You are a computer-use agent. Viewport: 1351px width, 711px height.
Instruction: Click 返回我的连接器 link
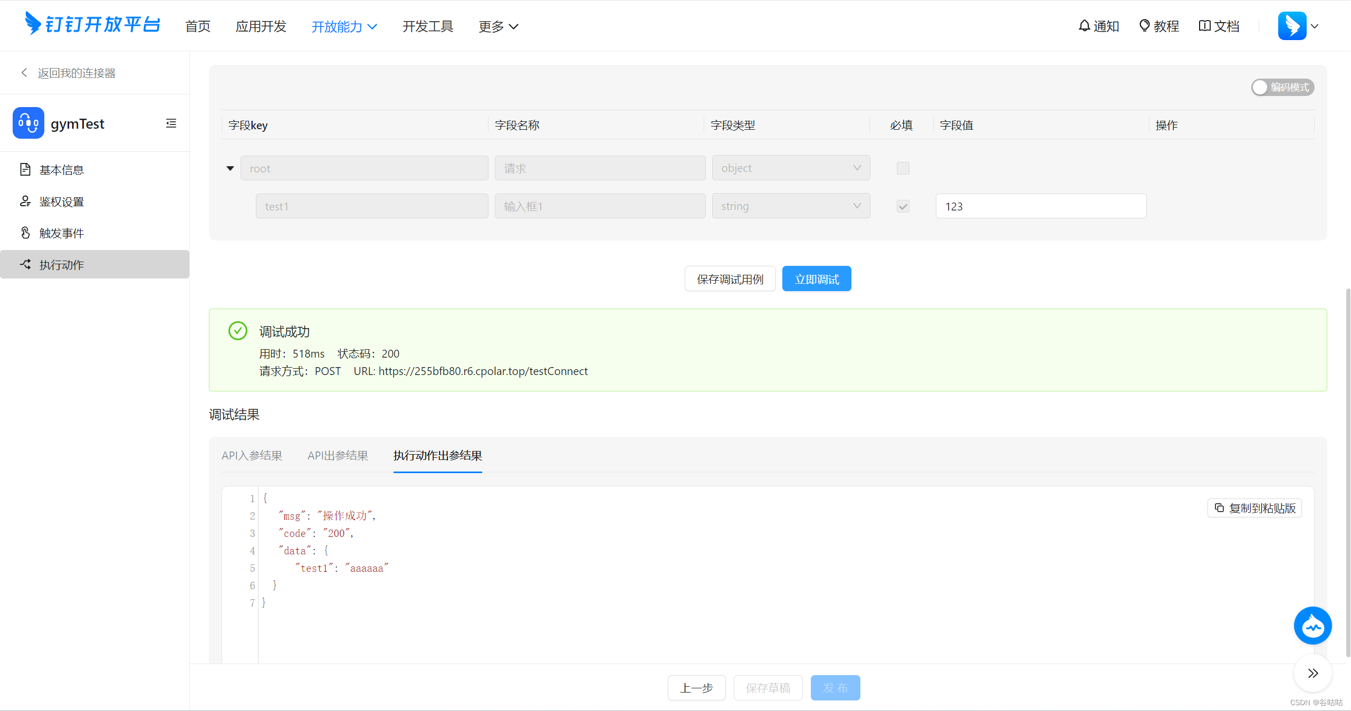[x=76, y=73]
